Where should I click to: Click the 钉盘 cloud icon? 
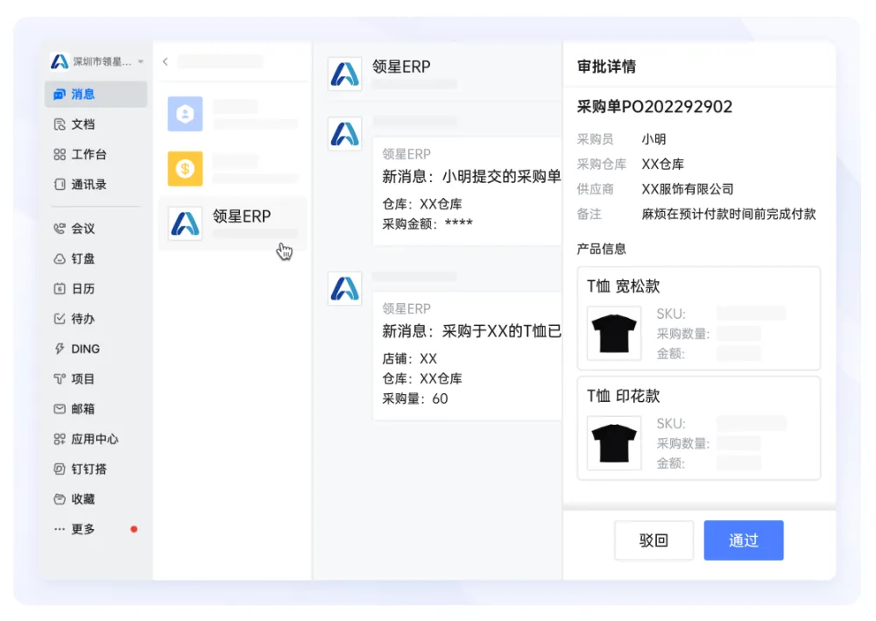coord(60,258)
